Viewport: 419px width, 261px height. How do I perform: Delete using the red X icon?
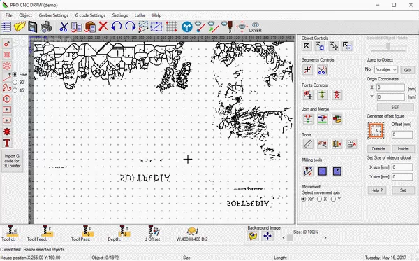click(103, 27)
